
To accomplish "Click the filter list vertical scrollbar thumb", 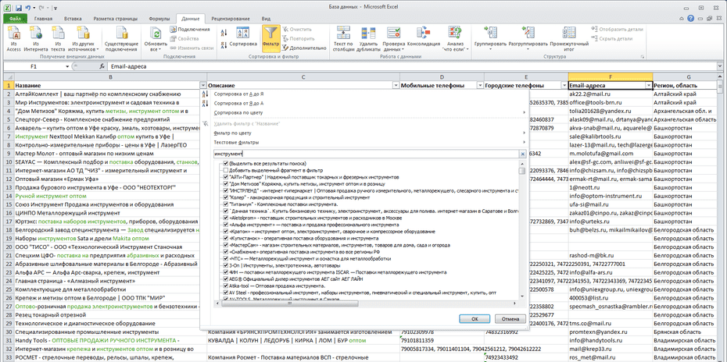I will 522,172.
